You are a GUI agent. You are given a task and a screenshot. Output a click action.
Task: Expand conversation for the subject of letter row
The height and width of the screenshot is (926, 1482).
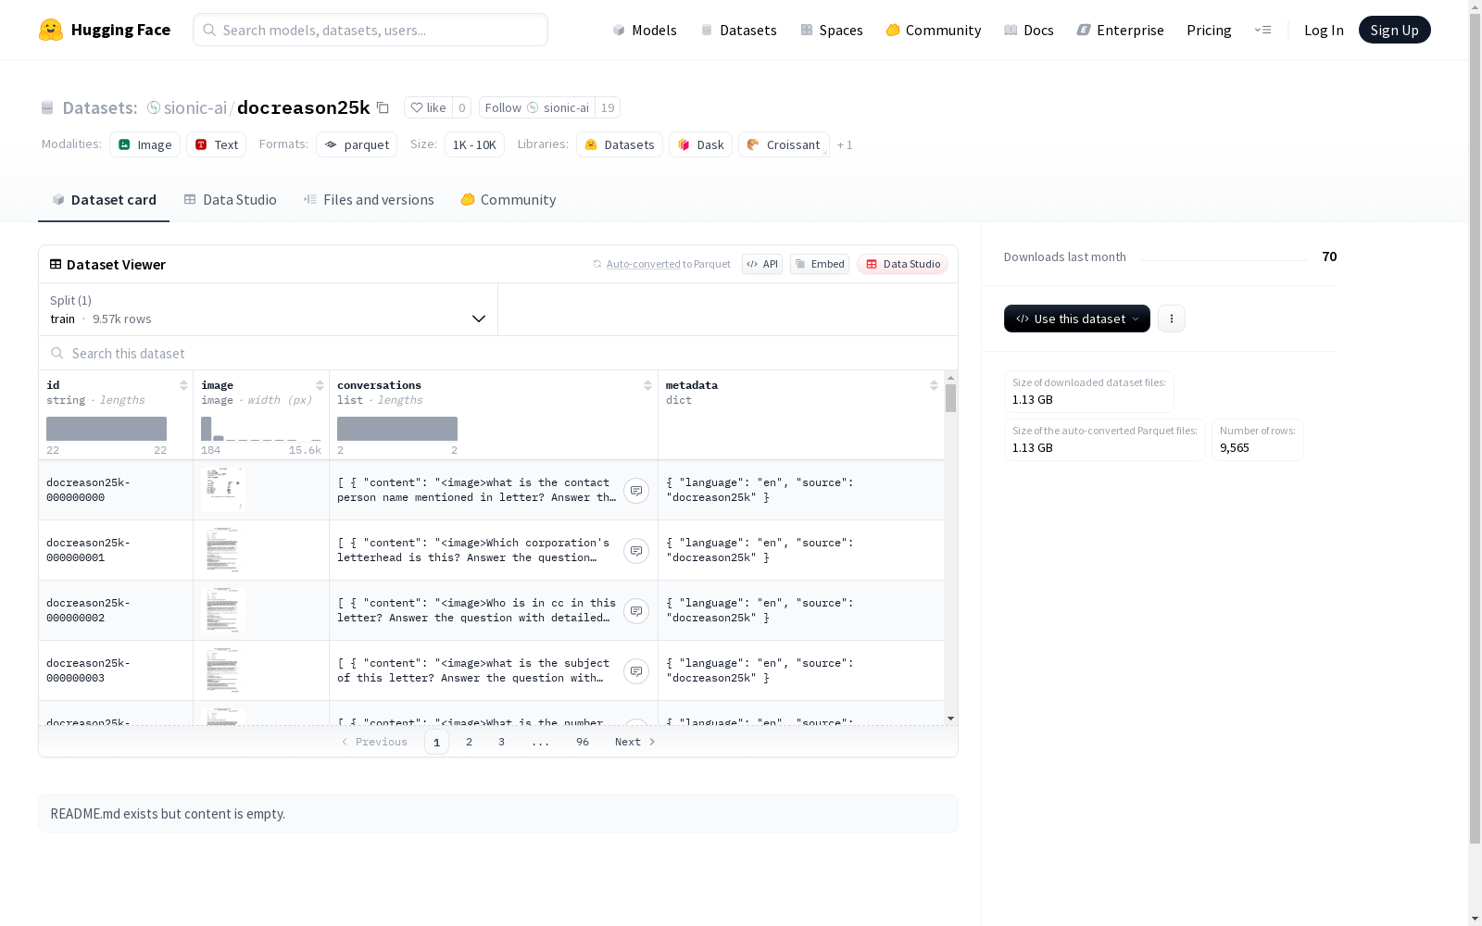point(636,671)
